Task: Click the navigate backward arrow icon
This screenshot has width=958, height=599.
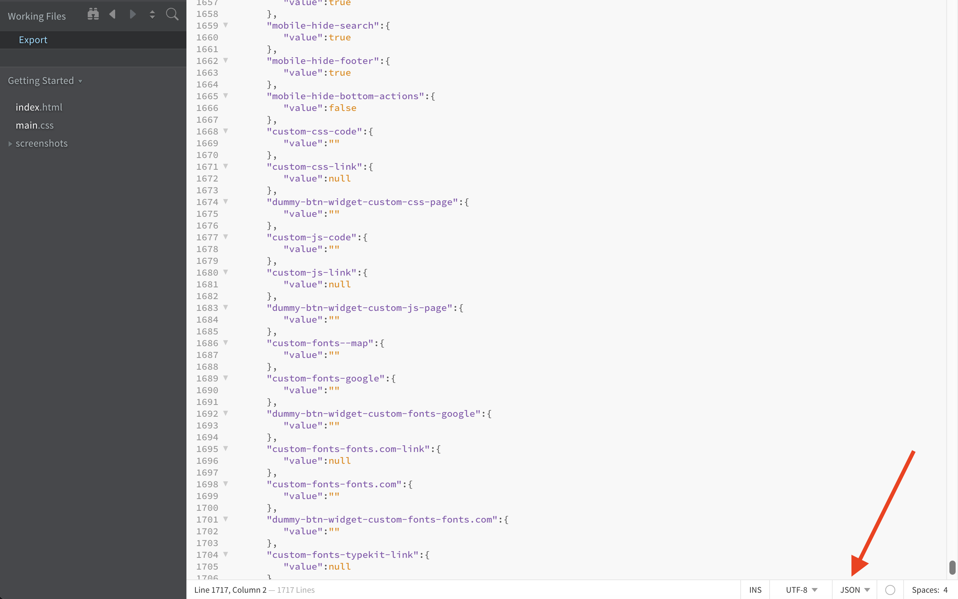Action: point(113,14)
